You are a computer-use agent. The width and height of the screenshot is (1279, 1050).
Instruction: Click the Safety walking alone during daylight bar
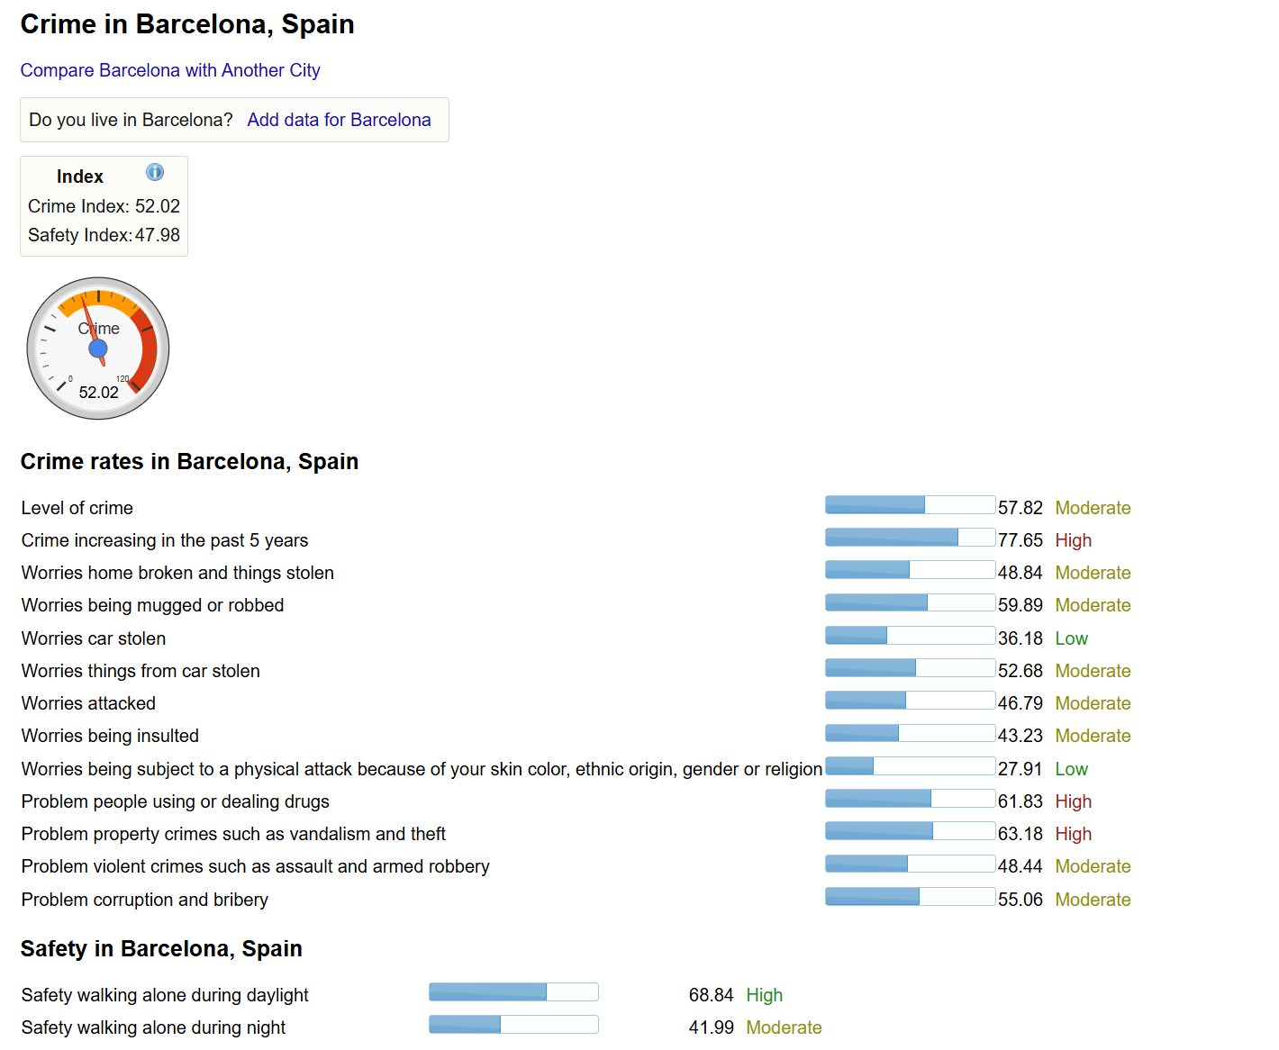coord(513,992)
